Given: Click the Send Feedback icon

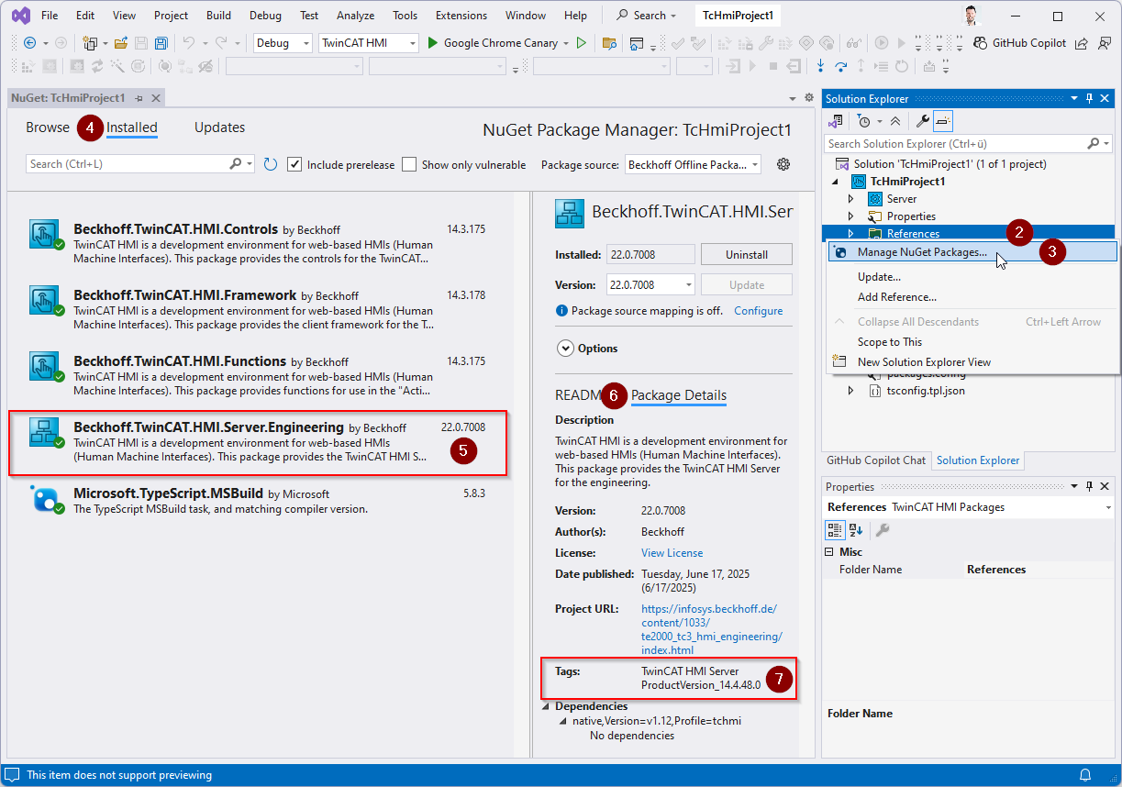Looking at the screenshot, I should click(x=1104, y=43).
